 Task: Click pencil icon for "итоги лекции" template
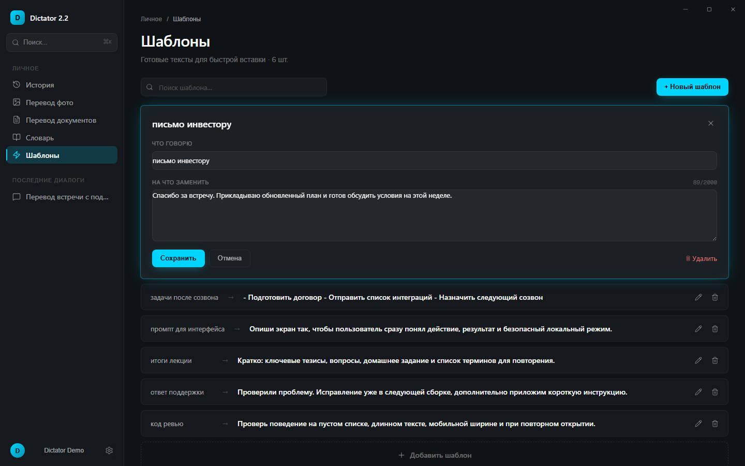click(x=698, y=360)
